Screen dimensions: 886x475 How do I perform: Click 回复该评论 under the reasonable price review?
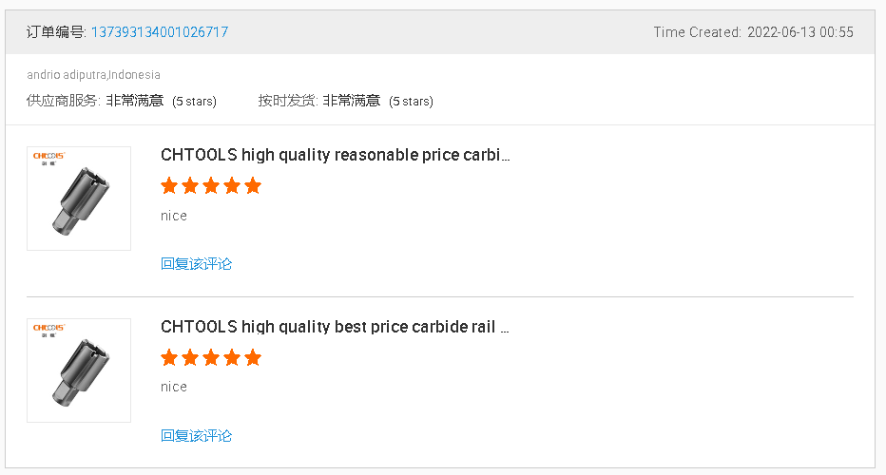pos(196,264)
